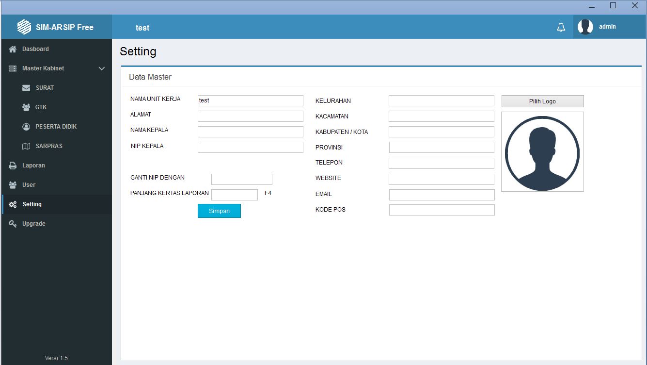Screen dimensions: 647x365
Task: Click the ALAMAT input field
Action: [x=250, y=116]
